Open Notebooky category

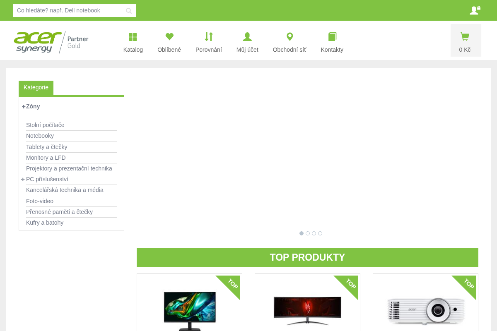click(40, 136)
